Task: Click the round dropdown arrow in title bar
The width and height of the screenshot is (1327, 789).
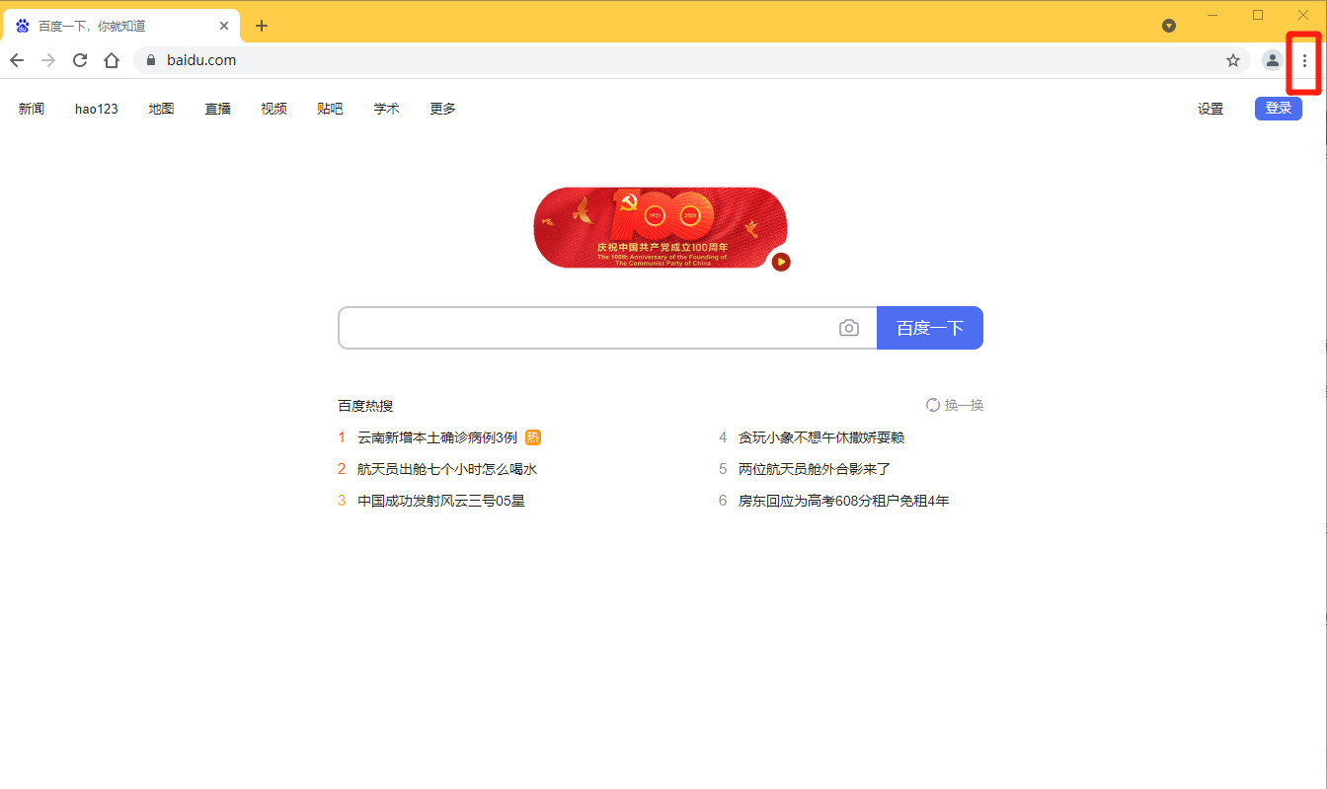Action: point(1169,26)
